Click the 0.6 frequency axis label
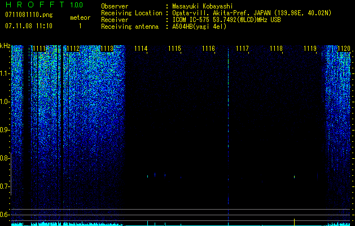Viewport: 355px width, 226px height. tap(5, 215)
